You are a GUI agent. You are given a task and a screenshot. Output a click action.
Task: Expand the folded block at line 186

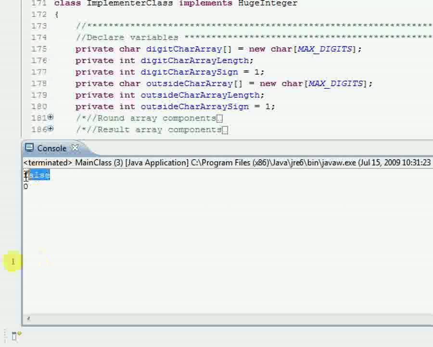(50, 129)
